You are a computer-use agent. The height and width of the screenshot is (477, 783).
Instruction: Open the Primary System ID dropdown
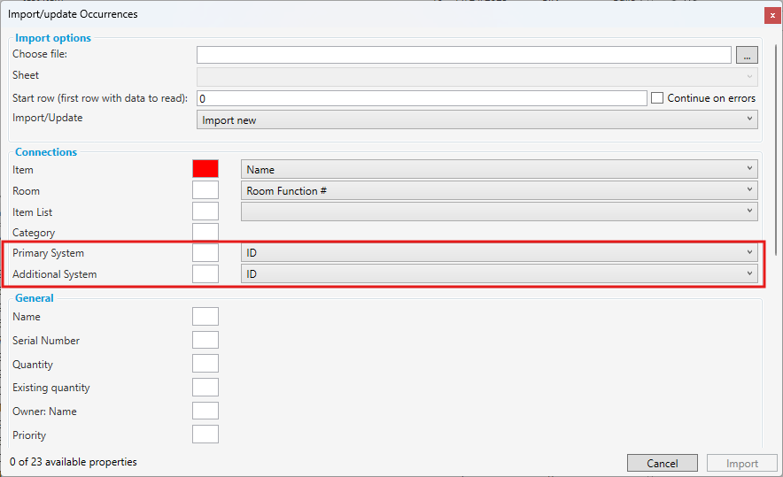(499, 253)
